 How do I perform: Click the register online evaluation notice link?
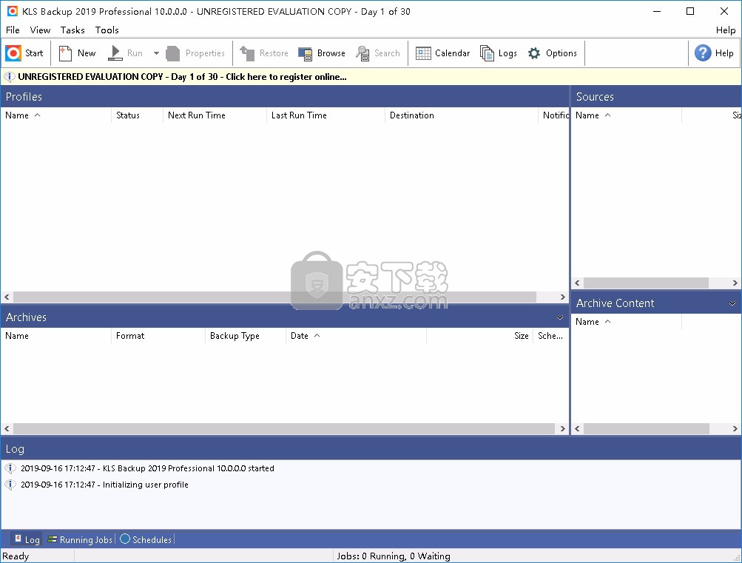pos(182,77)
